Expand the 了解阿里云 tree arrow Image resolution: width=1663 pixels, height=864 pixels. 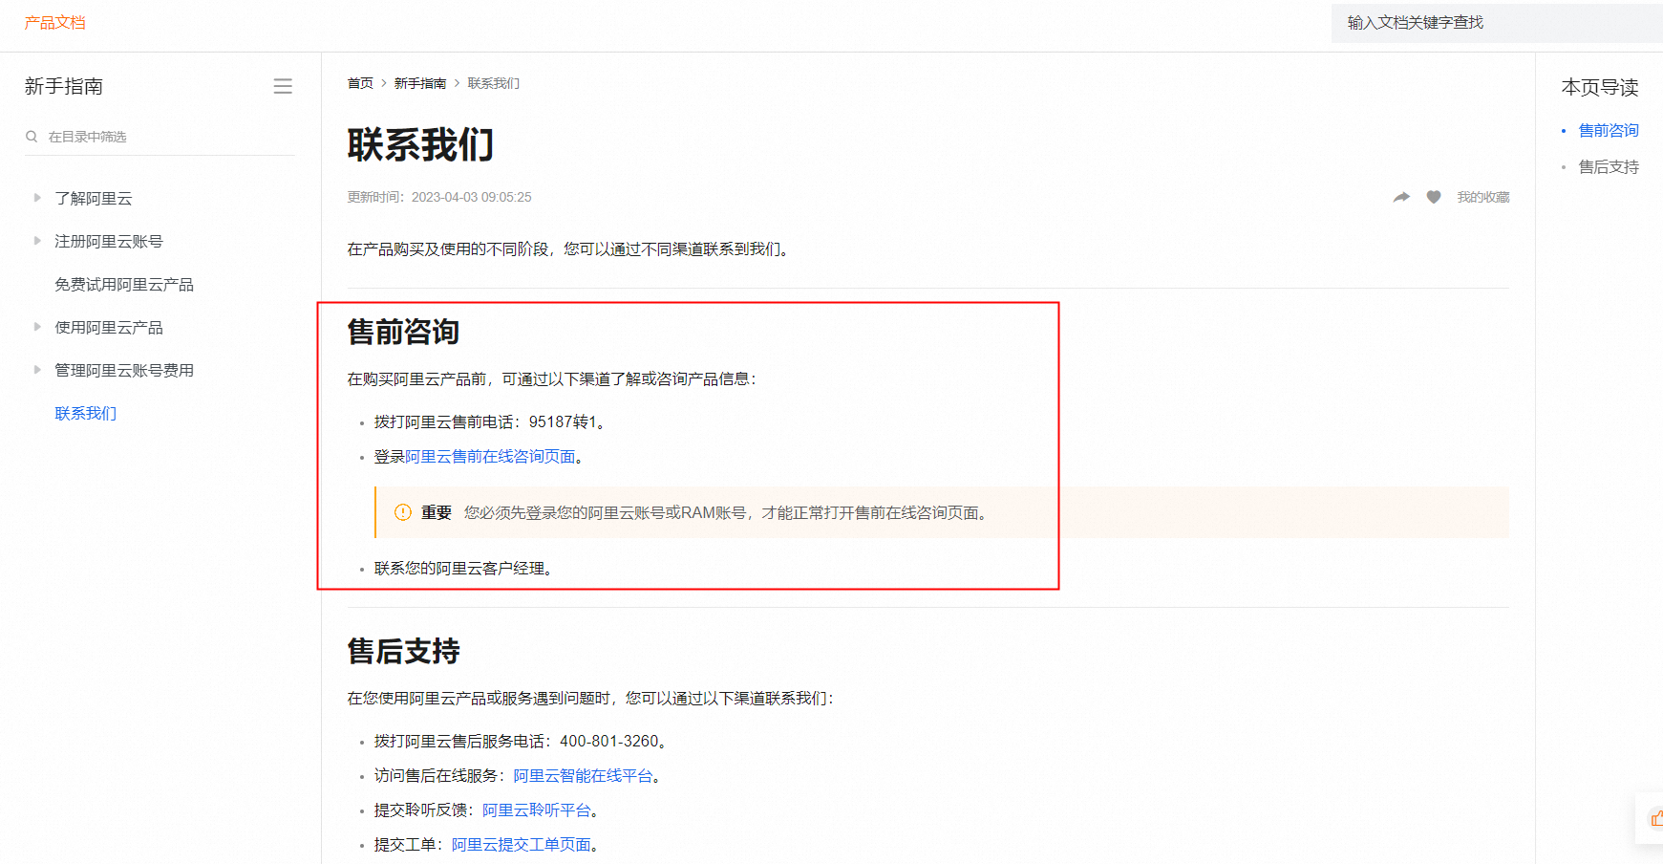point(37,198)
